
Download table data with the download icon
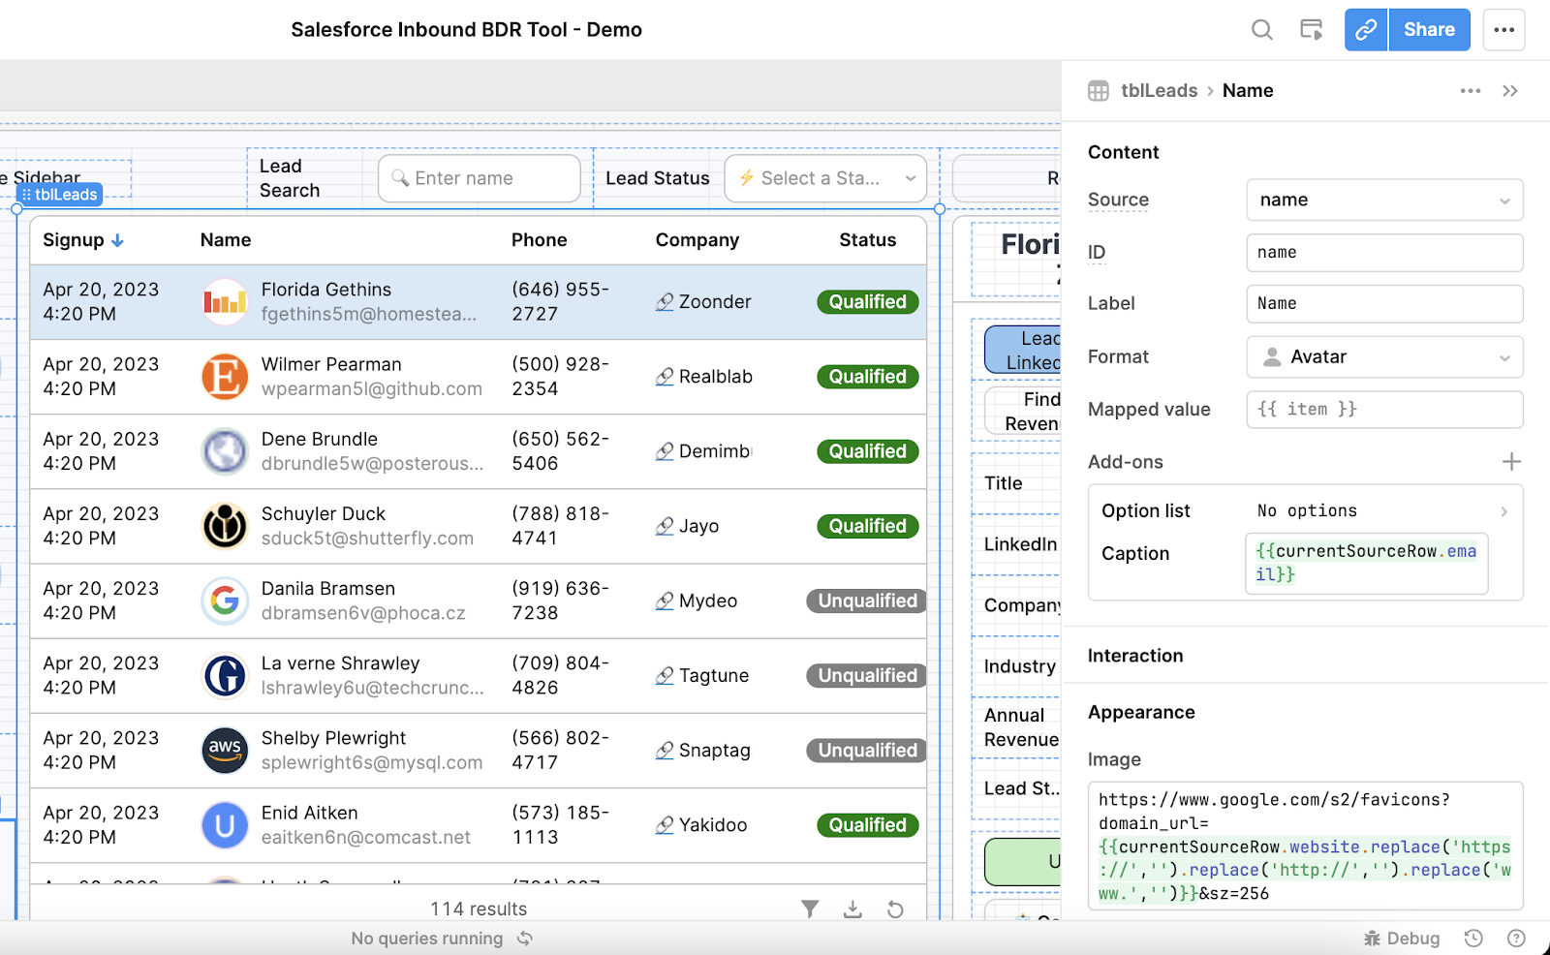pos(852,909)
